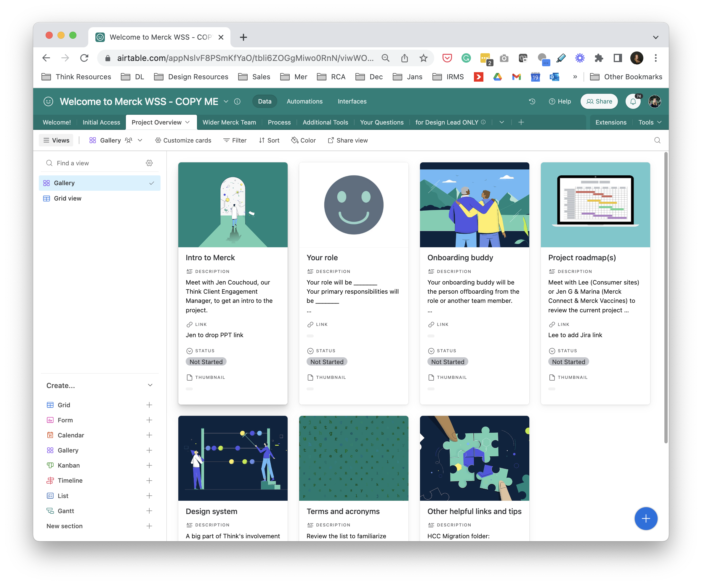Switch to Initial Access tab

(x=101, y=122)
